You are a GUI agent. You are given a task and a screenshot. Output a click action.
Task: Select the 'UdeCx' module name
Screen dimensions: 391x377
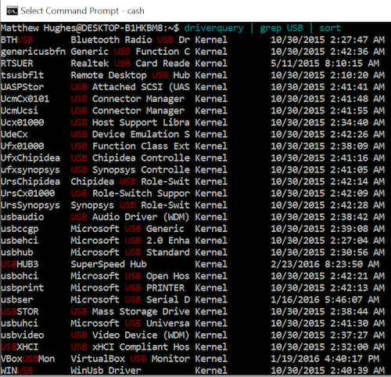tap(14, 134)
